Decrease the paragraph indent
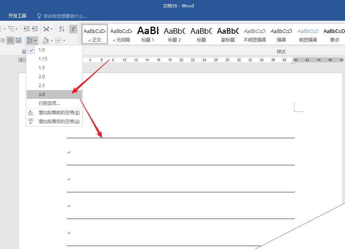The width and height of the screenshot is (345, 249). [27, 29]
